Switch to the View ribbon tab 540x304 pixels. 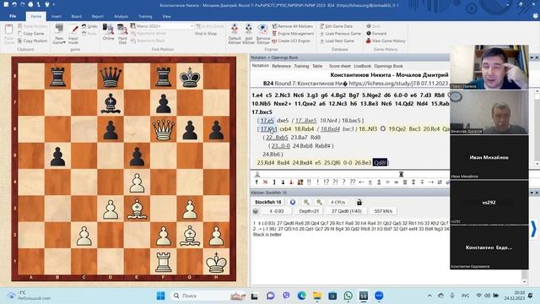[x=166, y=16]
